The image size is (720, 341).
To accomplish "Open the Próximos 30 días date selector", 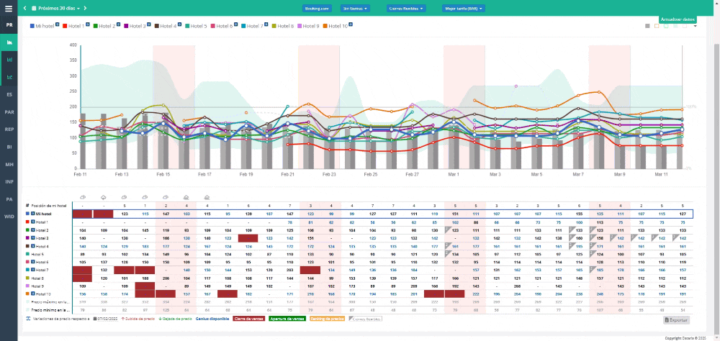I will pos(56,8).
